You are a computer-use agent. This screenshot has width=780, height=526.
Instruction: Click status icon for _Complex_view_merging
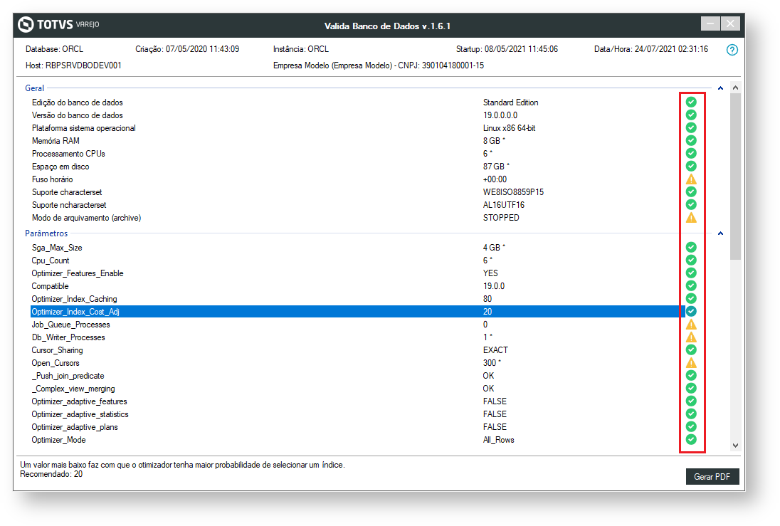coord(691,388)
